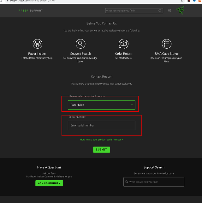Click the Razer Insider community icon
202x203 pixels.
pyautogui.click(x=38, y=44)
